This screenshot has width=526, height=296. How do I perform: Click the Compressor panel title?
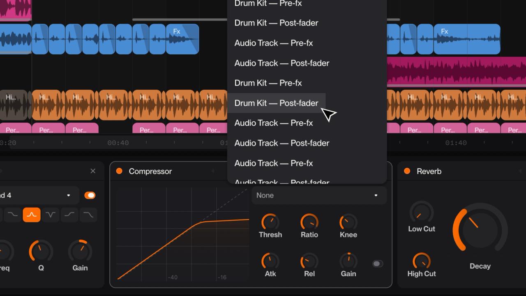150,171
